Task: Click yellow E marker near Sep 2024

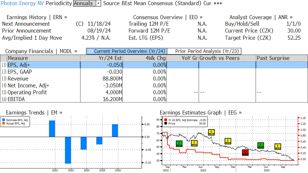Action: click(x=278, y=146)
